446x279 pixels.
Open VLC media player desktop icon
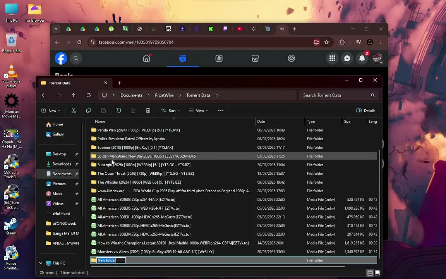click(x=11, y=76)
